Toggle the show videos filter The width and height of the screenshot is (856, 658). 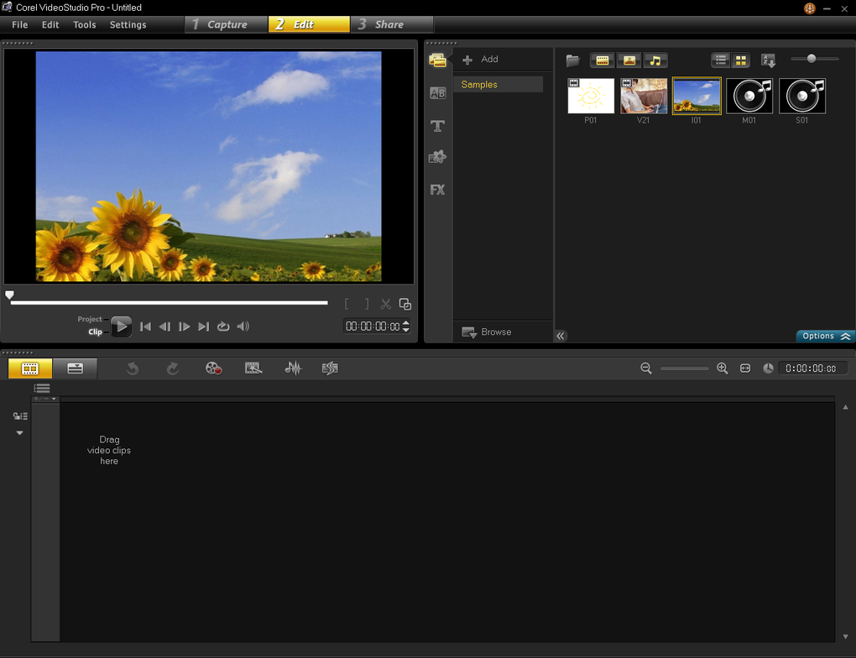(603, 60)
